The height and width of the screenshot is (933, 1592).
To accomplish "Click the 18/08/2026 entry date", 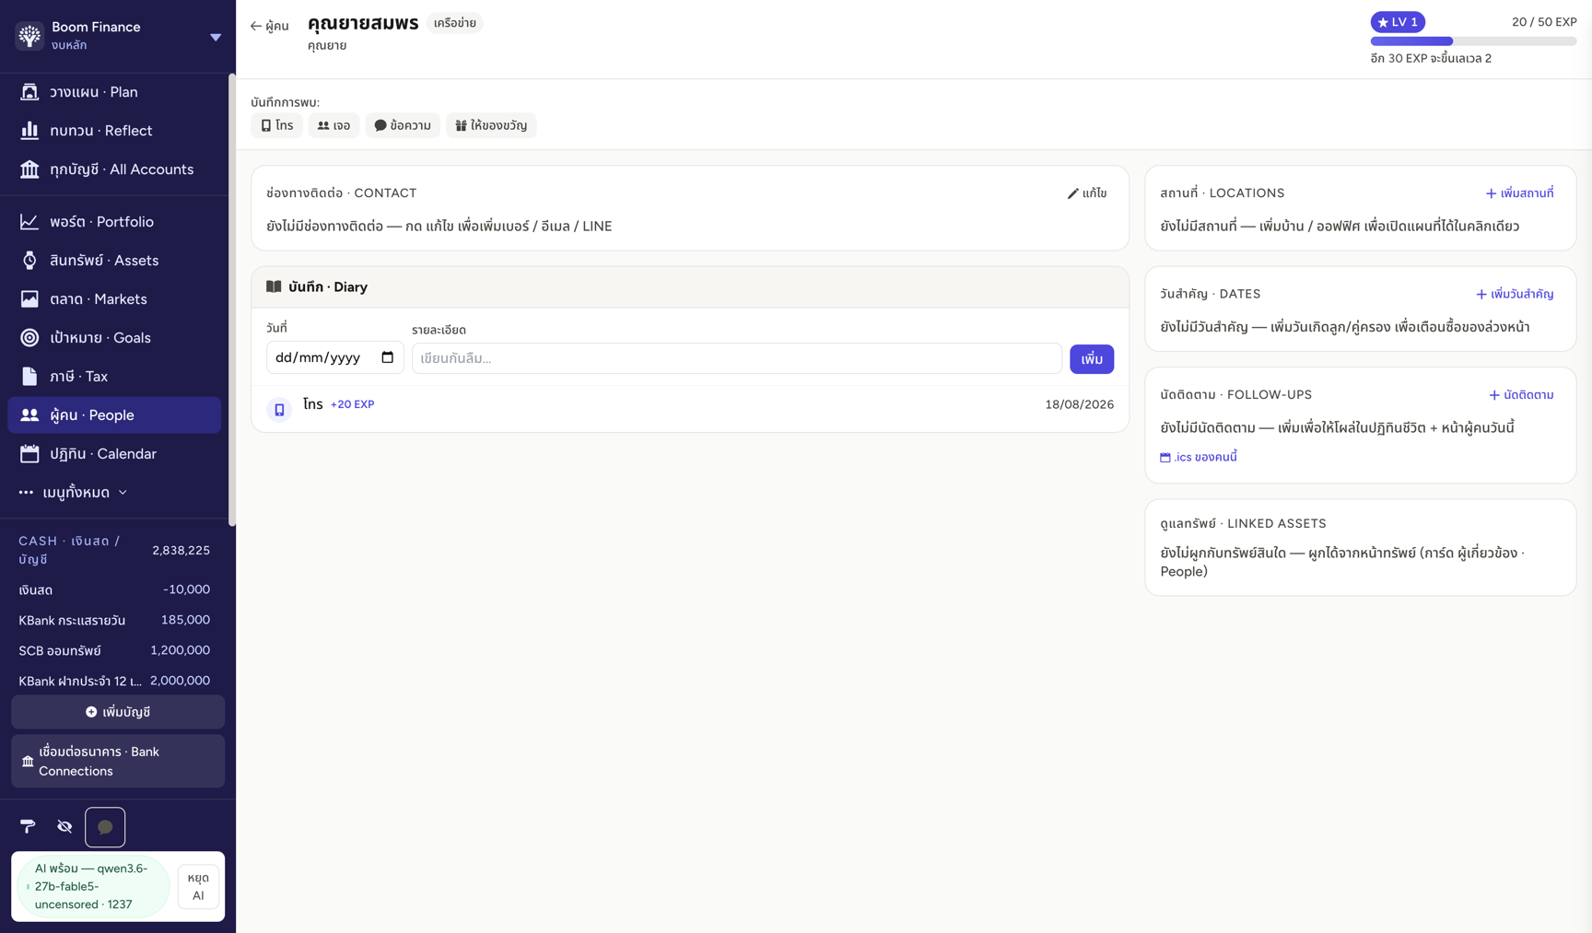I will click(1079, 404).
